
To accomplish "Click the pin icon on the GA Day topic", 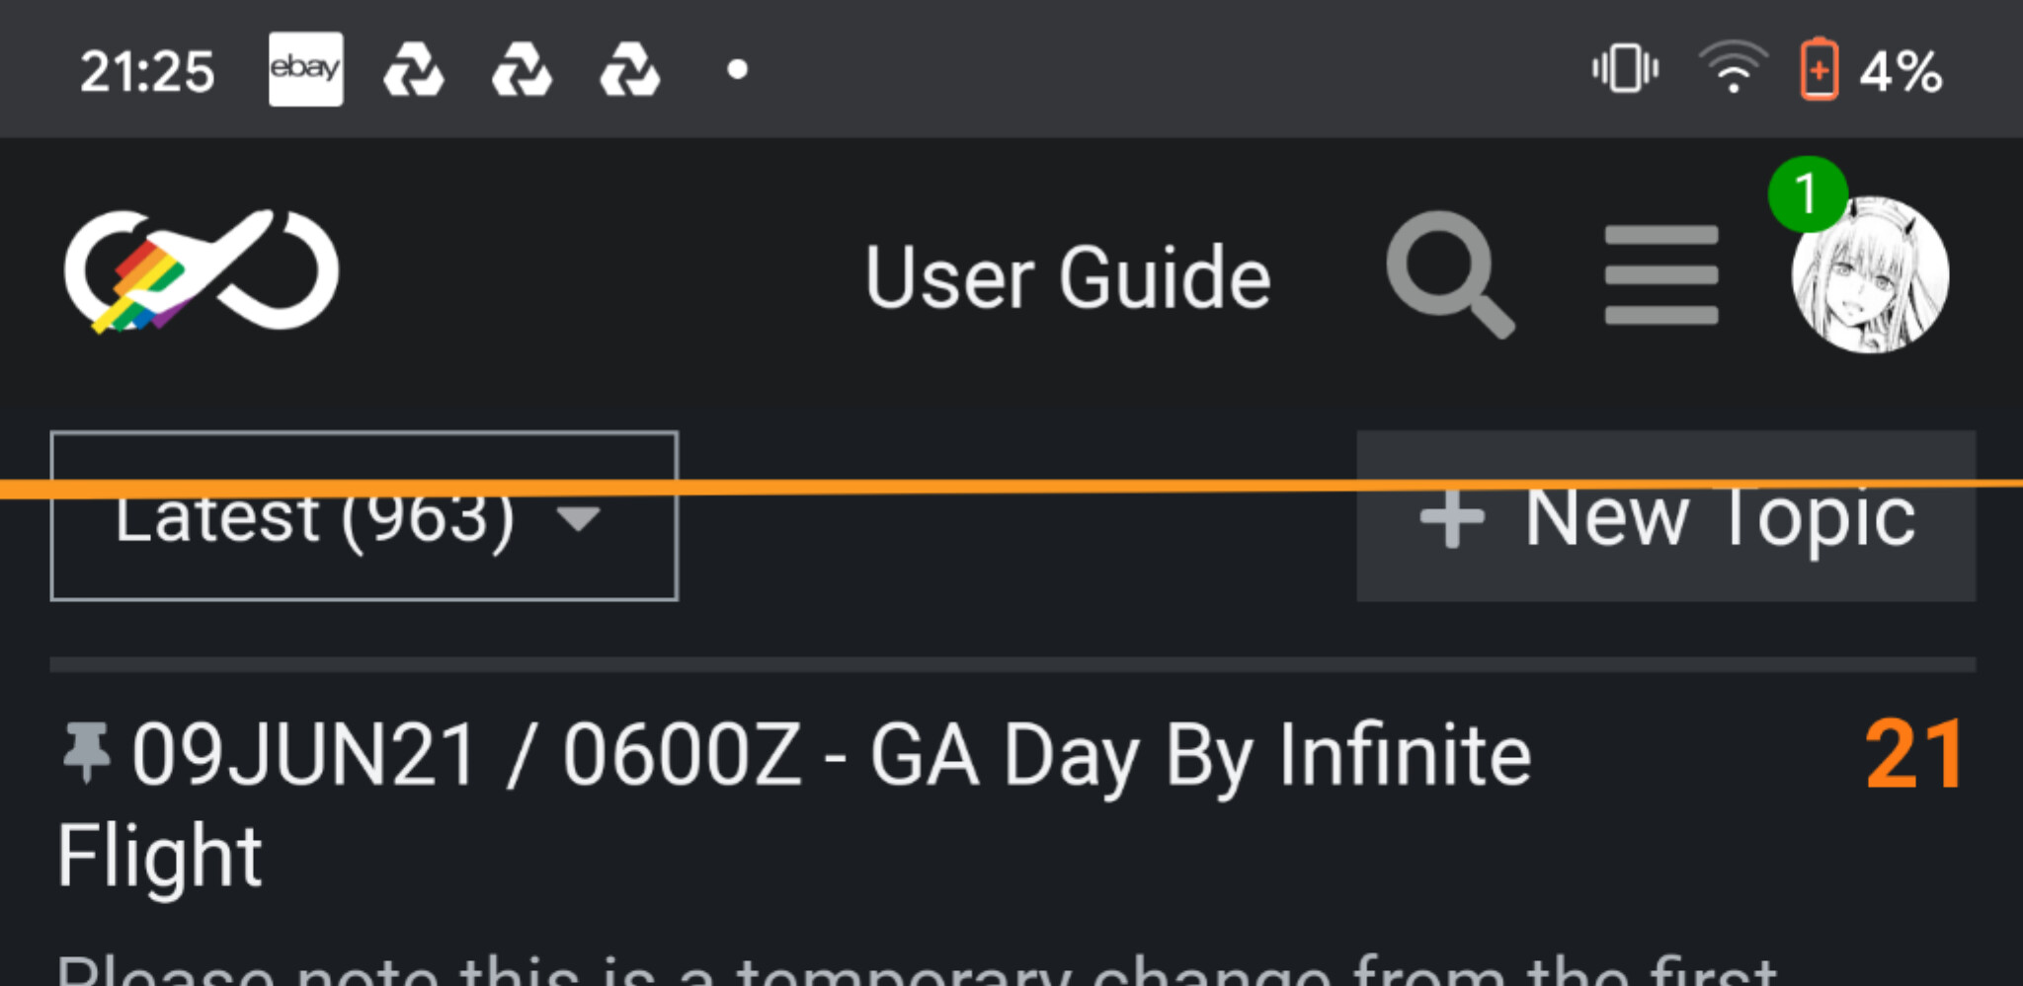I will click(x=86, y=753).
